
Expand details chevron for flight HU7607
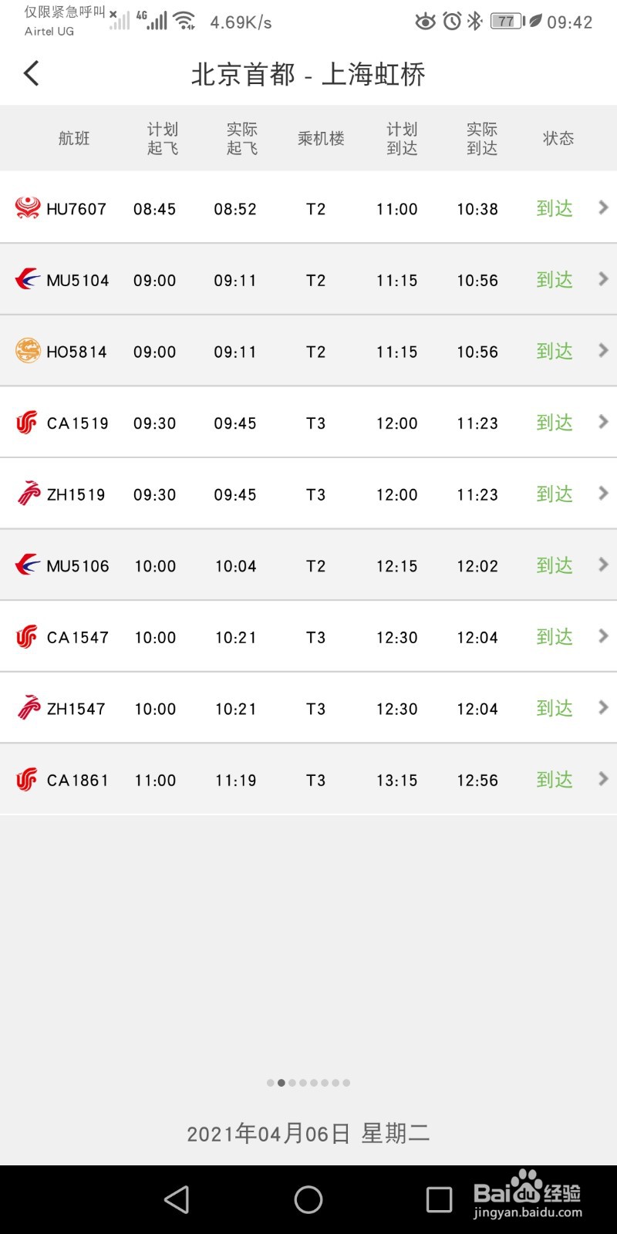pyautogui.click(x=603, y=207)
